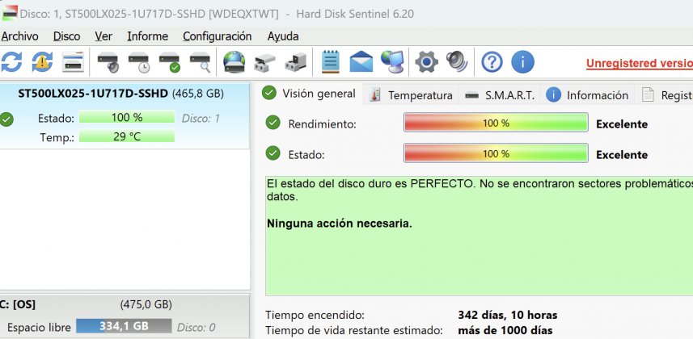Click the blue notepad report icon
The image size is (693, 339).
pos(331,62)
